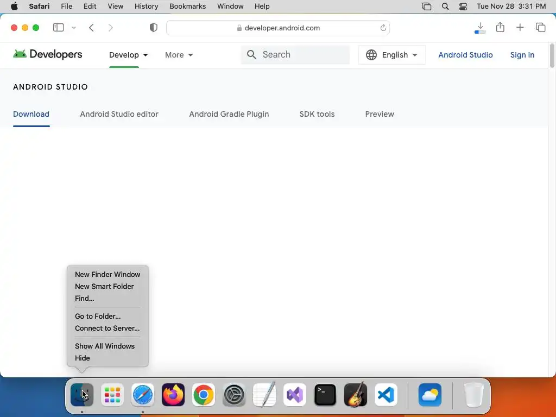Show Safari tab overview

point(540,27)
